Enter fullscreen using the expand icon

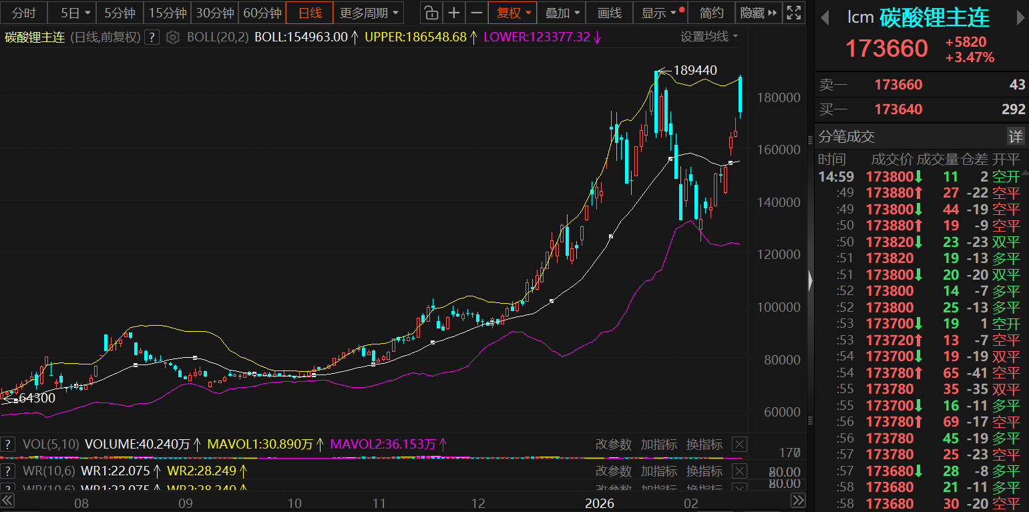tap(793, 13)
